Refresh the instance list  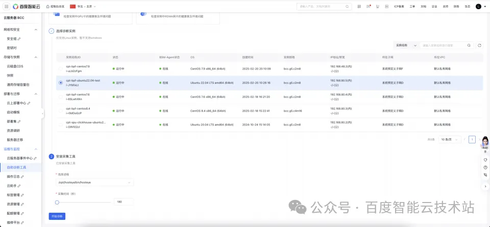pos(479,45)
